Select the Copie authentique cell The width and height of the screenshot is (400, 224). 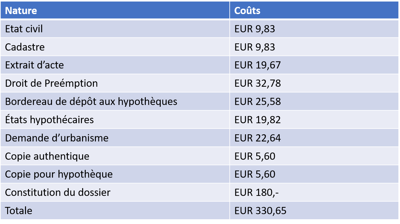[115, 156]
